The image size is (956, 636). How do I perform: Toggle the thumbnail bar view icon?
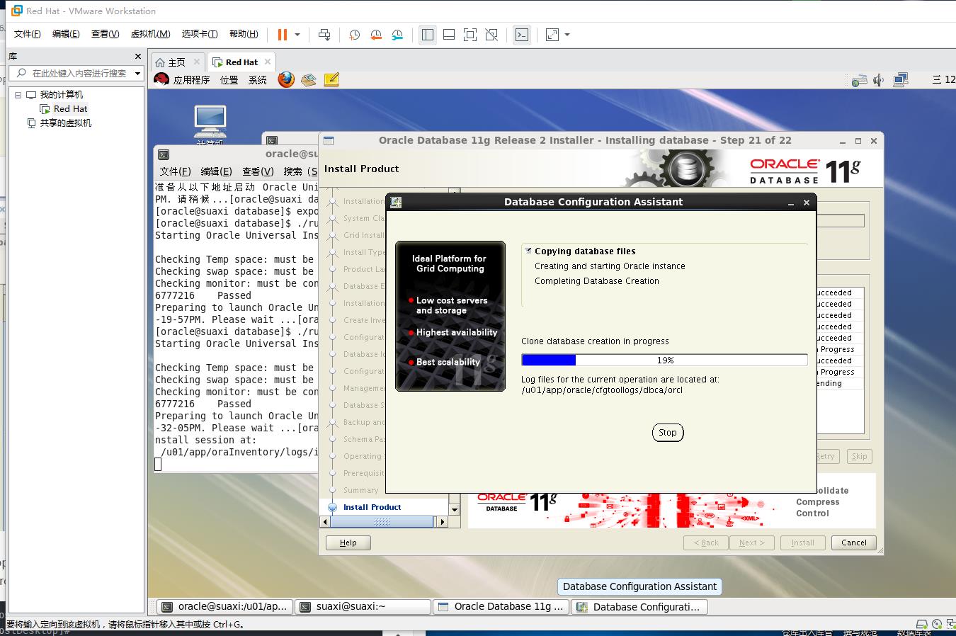click(x=449, y=35)
